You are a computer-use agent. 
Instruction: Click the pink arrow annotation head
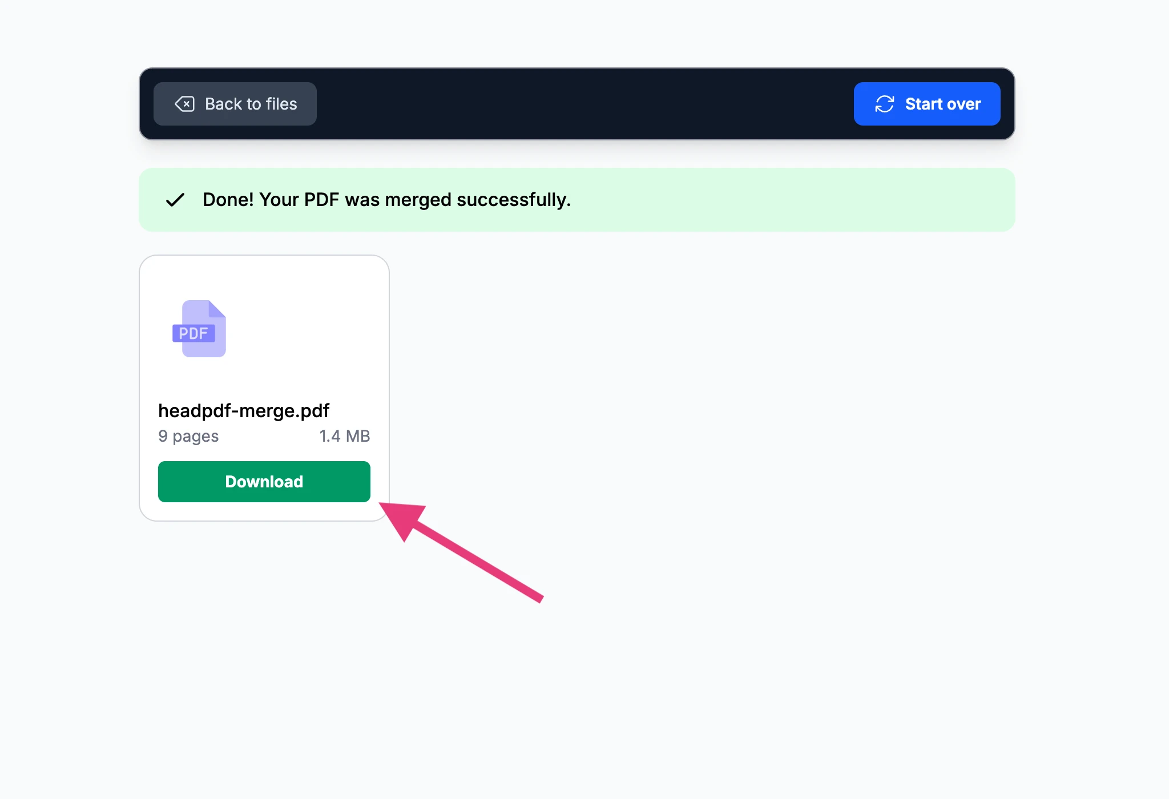coord(403,517)
